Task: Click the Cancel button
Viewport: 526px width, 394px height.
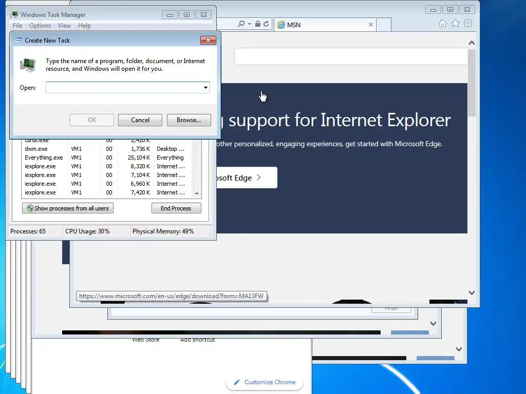Action: (x=140, y=120)
